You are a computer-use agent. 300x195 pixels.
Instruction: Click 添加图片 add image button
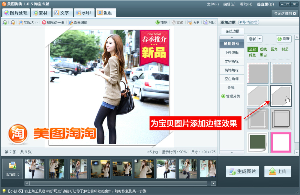click(13, 169)
